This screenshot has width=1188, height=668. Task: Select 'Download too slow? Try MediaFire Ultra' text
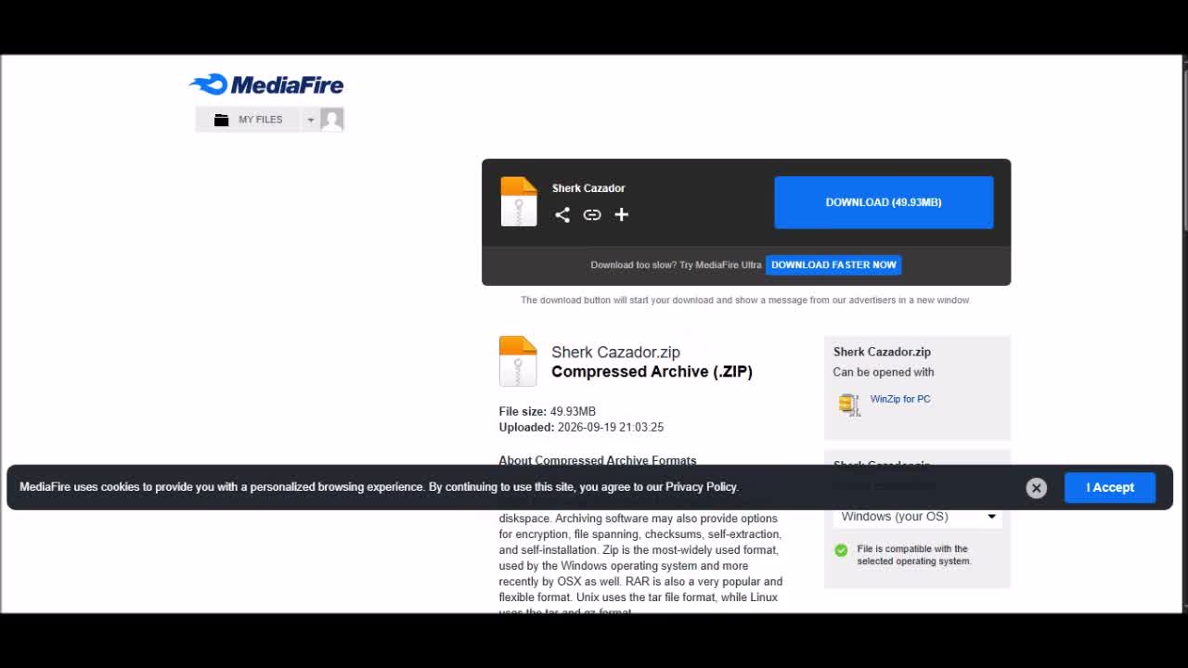(676, 265)
